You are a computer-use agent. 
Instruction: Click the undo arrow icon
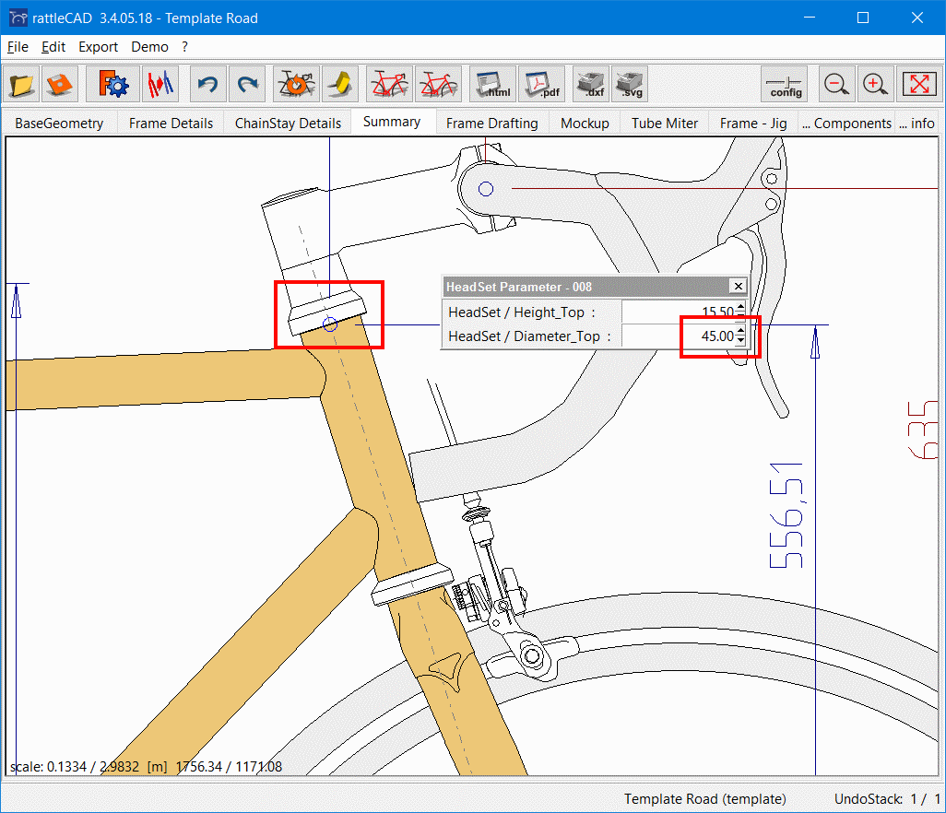[207, 85]
